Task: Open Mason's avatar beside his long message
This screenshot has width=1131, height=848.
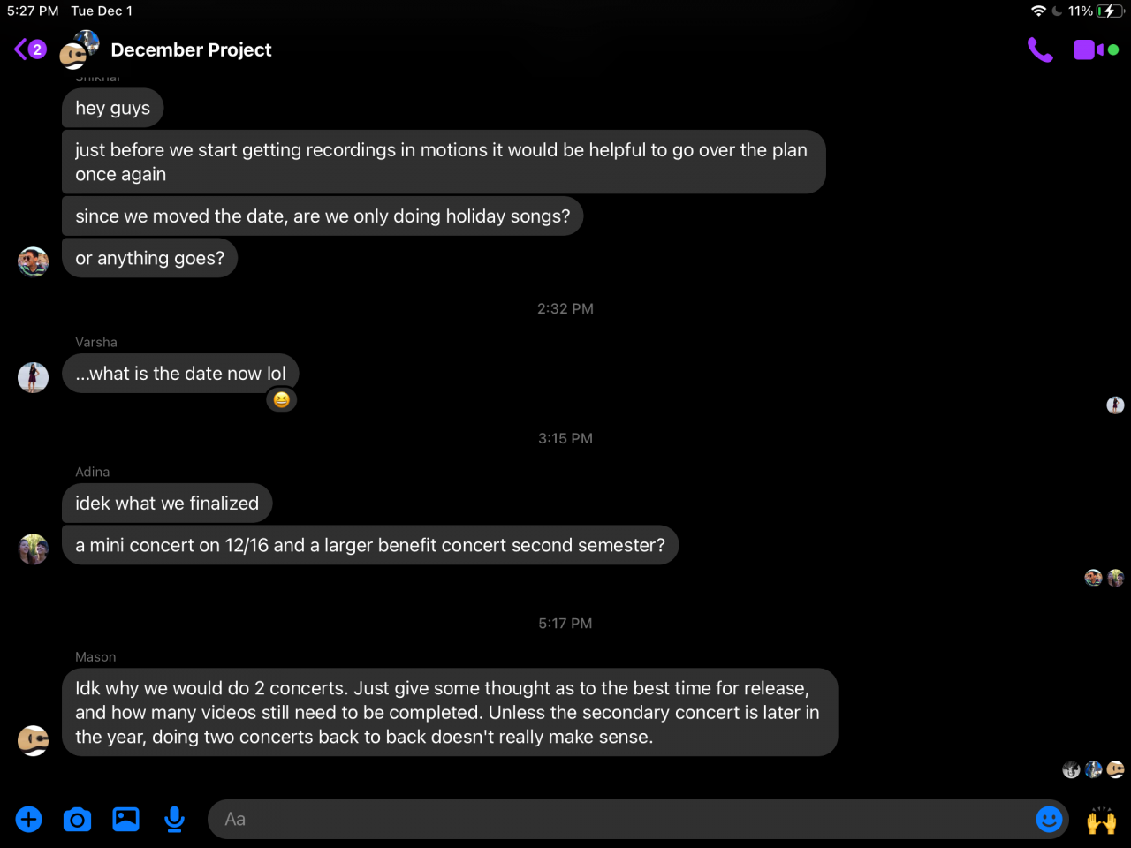Action: point(34,740)
